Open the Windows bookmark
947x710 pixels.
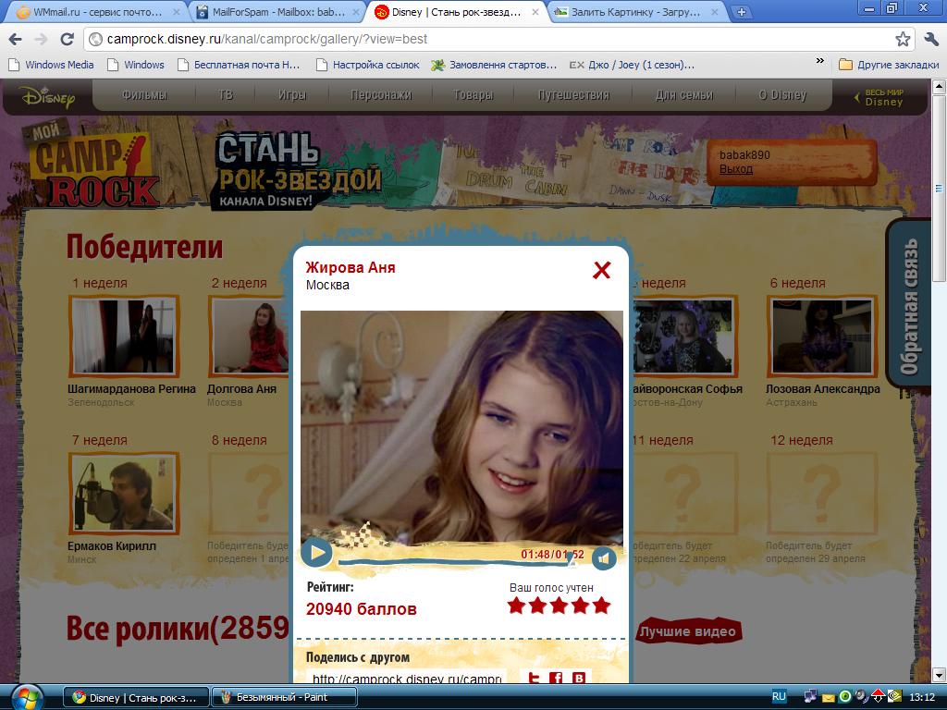(135, 65)
